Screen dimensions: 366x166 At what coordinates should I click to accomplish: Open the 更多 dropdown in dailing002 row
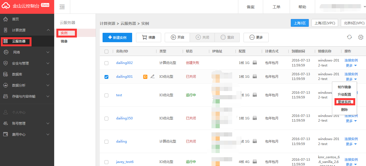[x=351, y=66]
